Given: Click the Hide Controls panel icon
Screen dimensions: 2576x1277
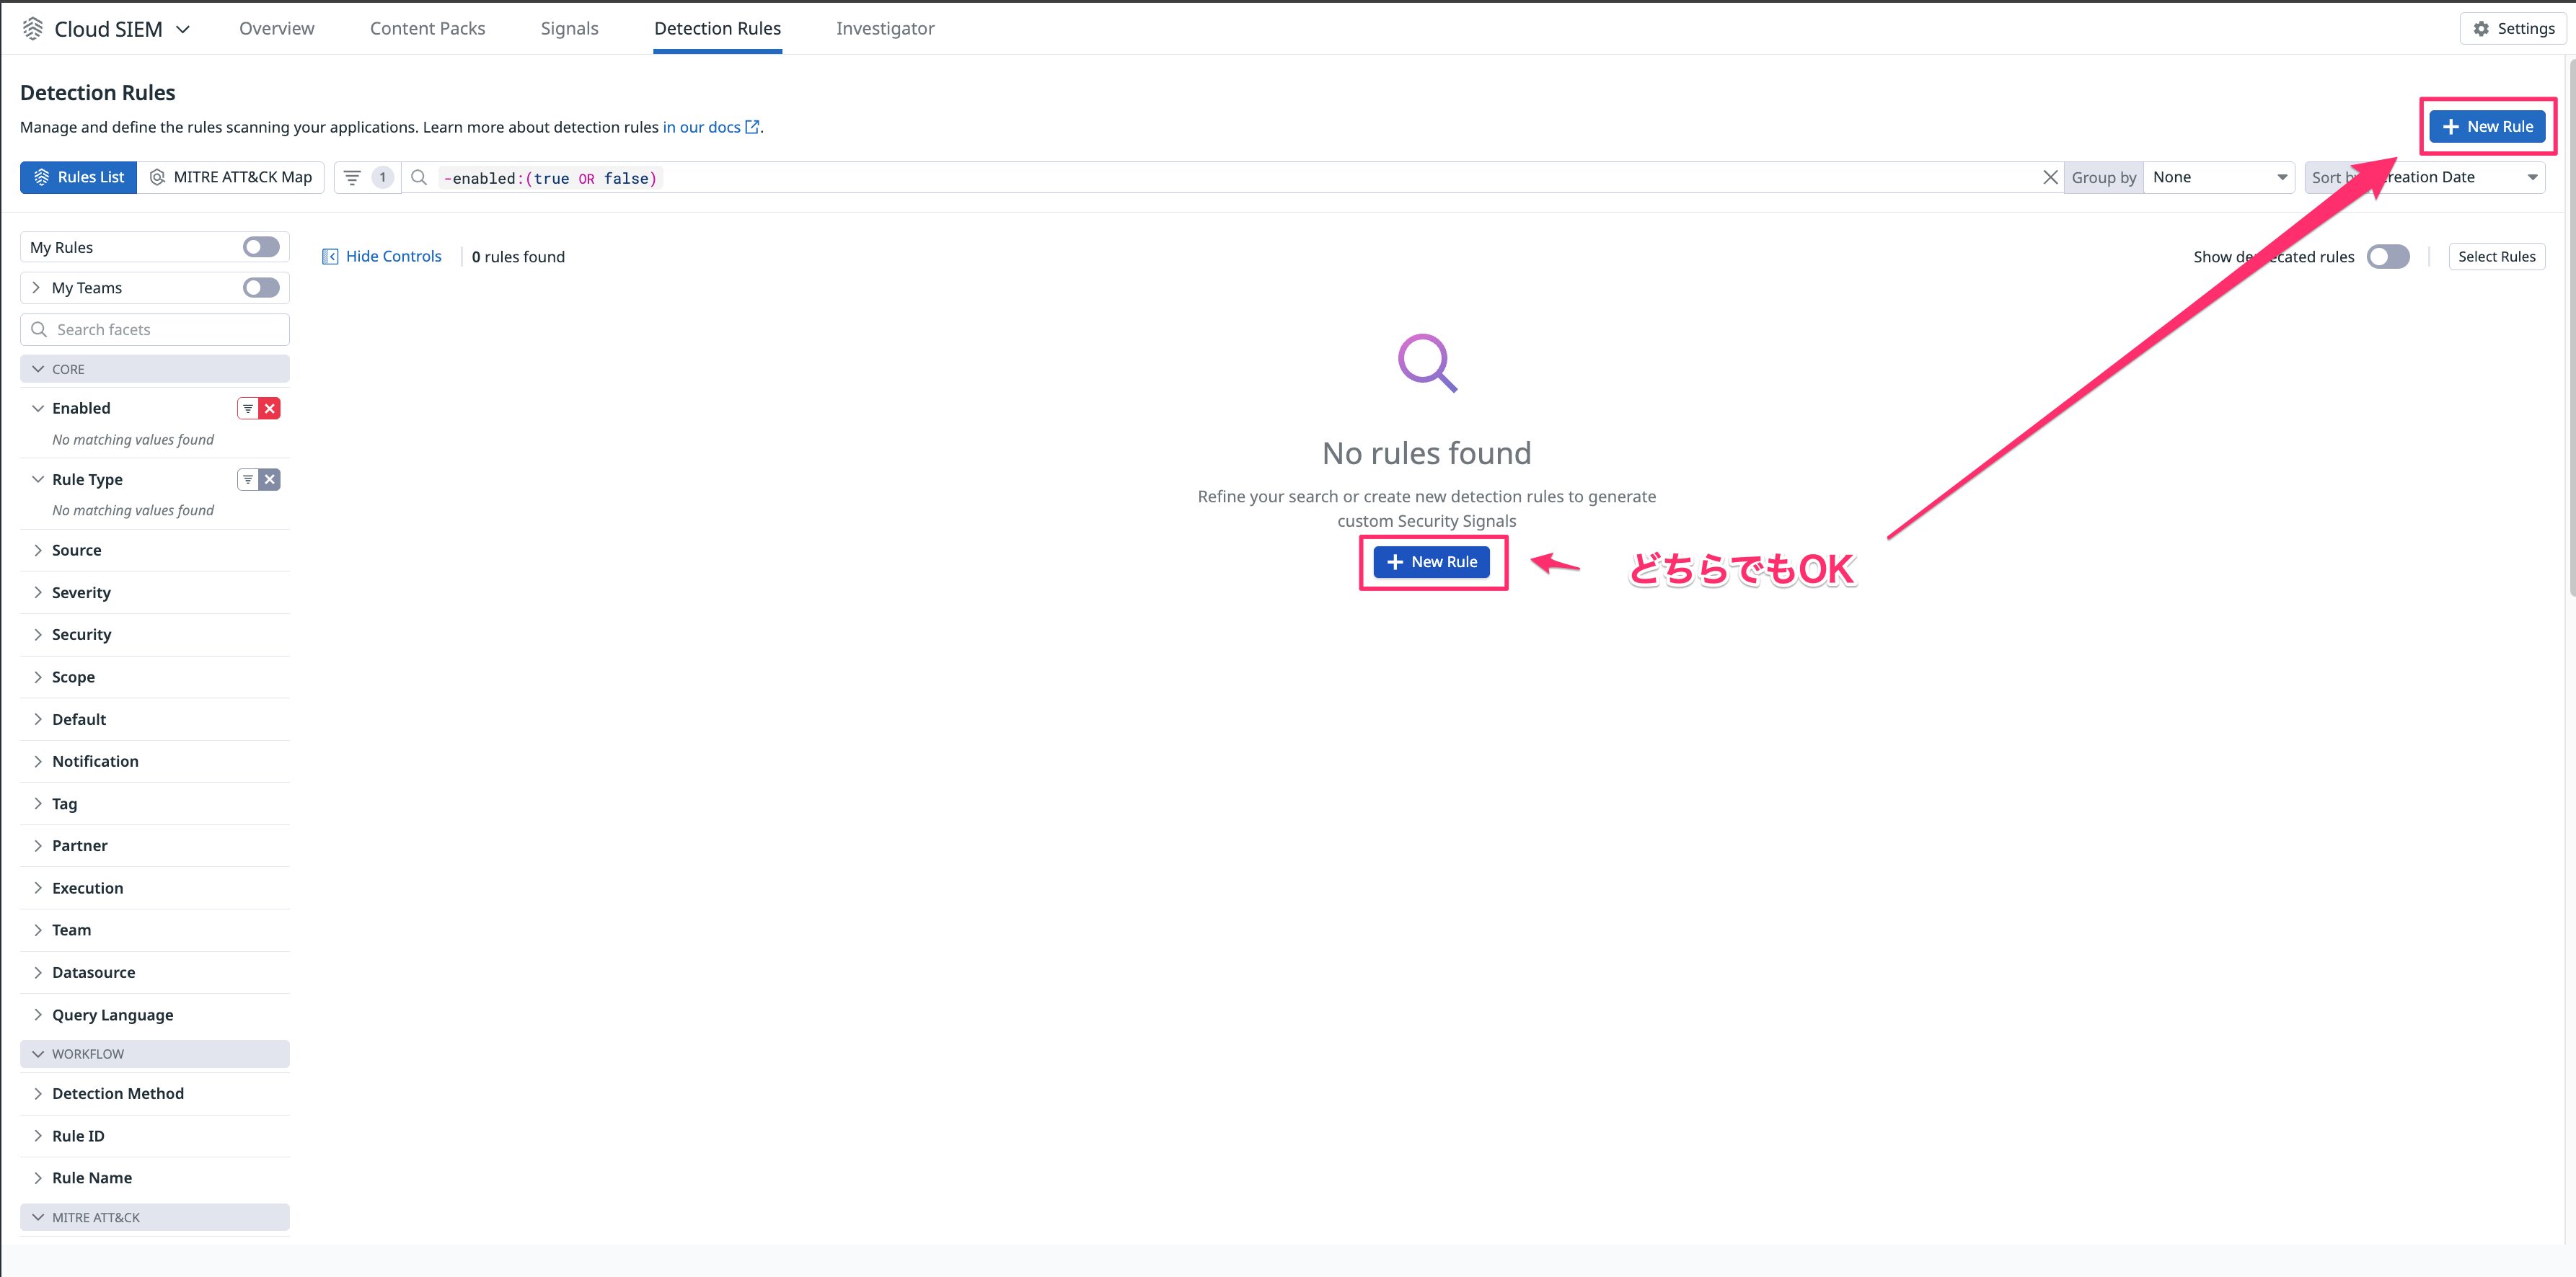Looking at the screenshot, I should (330, 257).
